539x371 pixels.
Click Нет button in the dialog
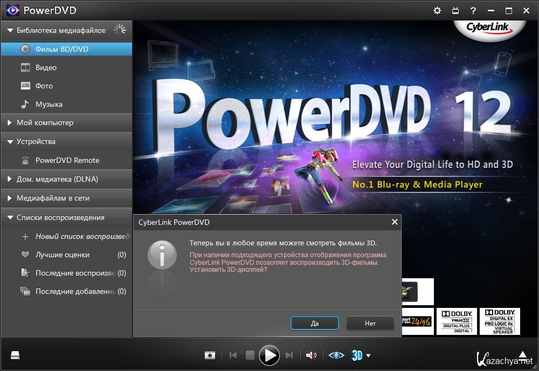tap(370, 323)
